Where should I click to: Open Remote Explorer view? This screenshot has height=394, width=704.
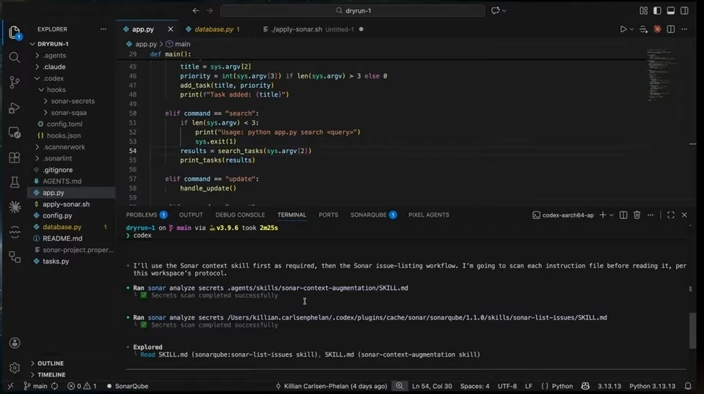pos(15,133)
